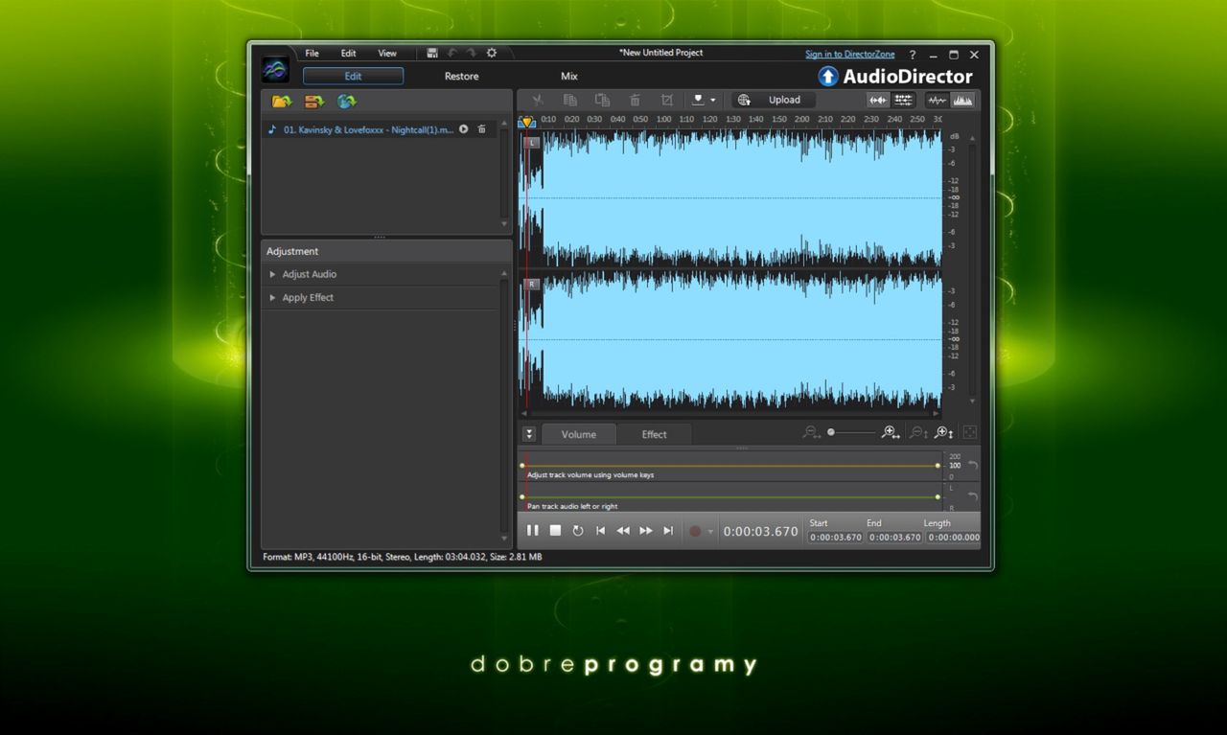Click the crop toolbar icon

667,100
